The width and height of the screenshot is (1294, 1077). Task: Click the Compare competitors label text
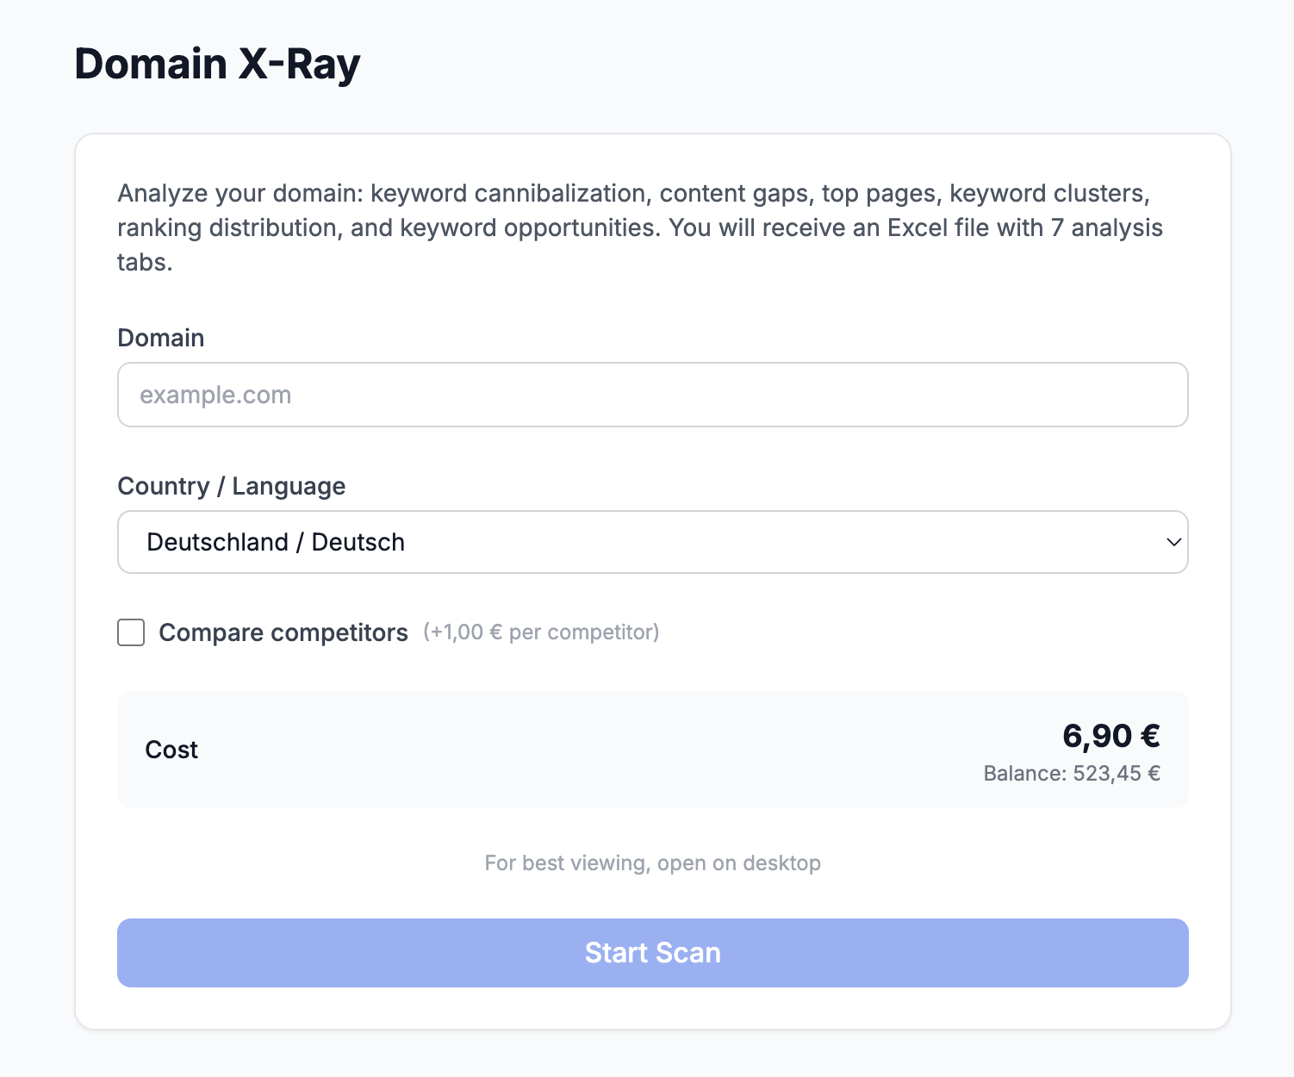(x=283, y=632)
